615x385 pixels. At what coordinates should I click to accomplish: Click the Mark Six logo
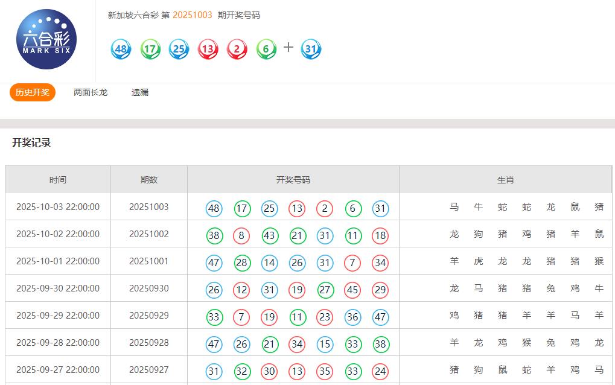coord(46,39)
